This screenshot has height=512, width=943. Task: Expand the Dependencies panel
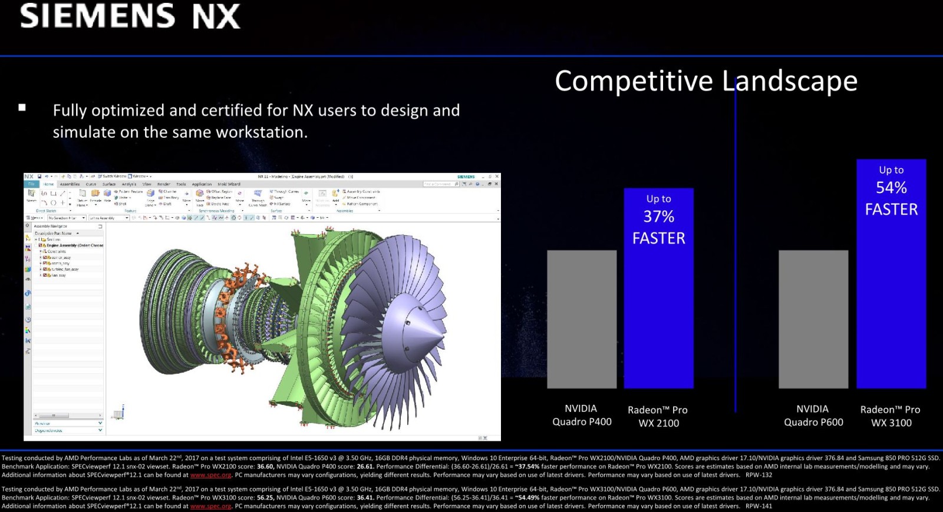click(68, 430)
